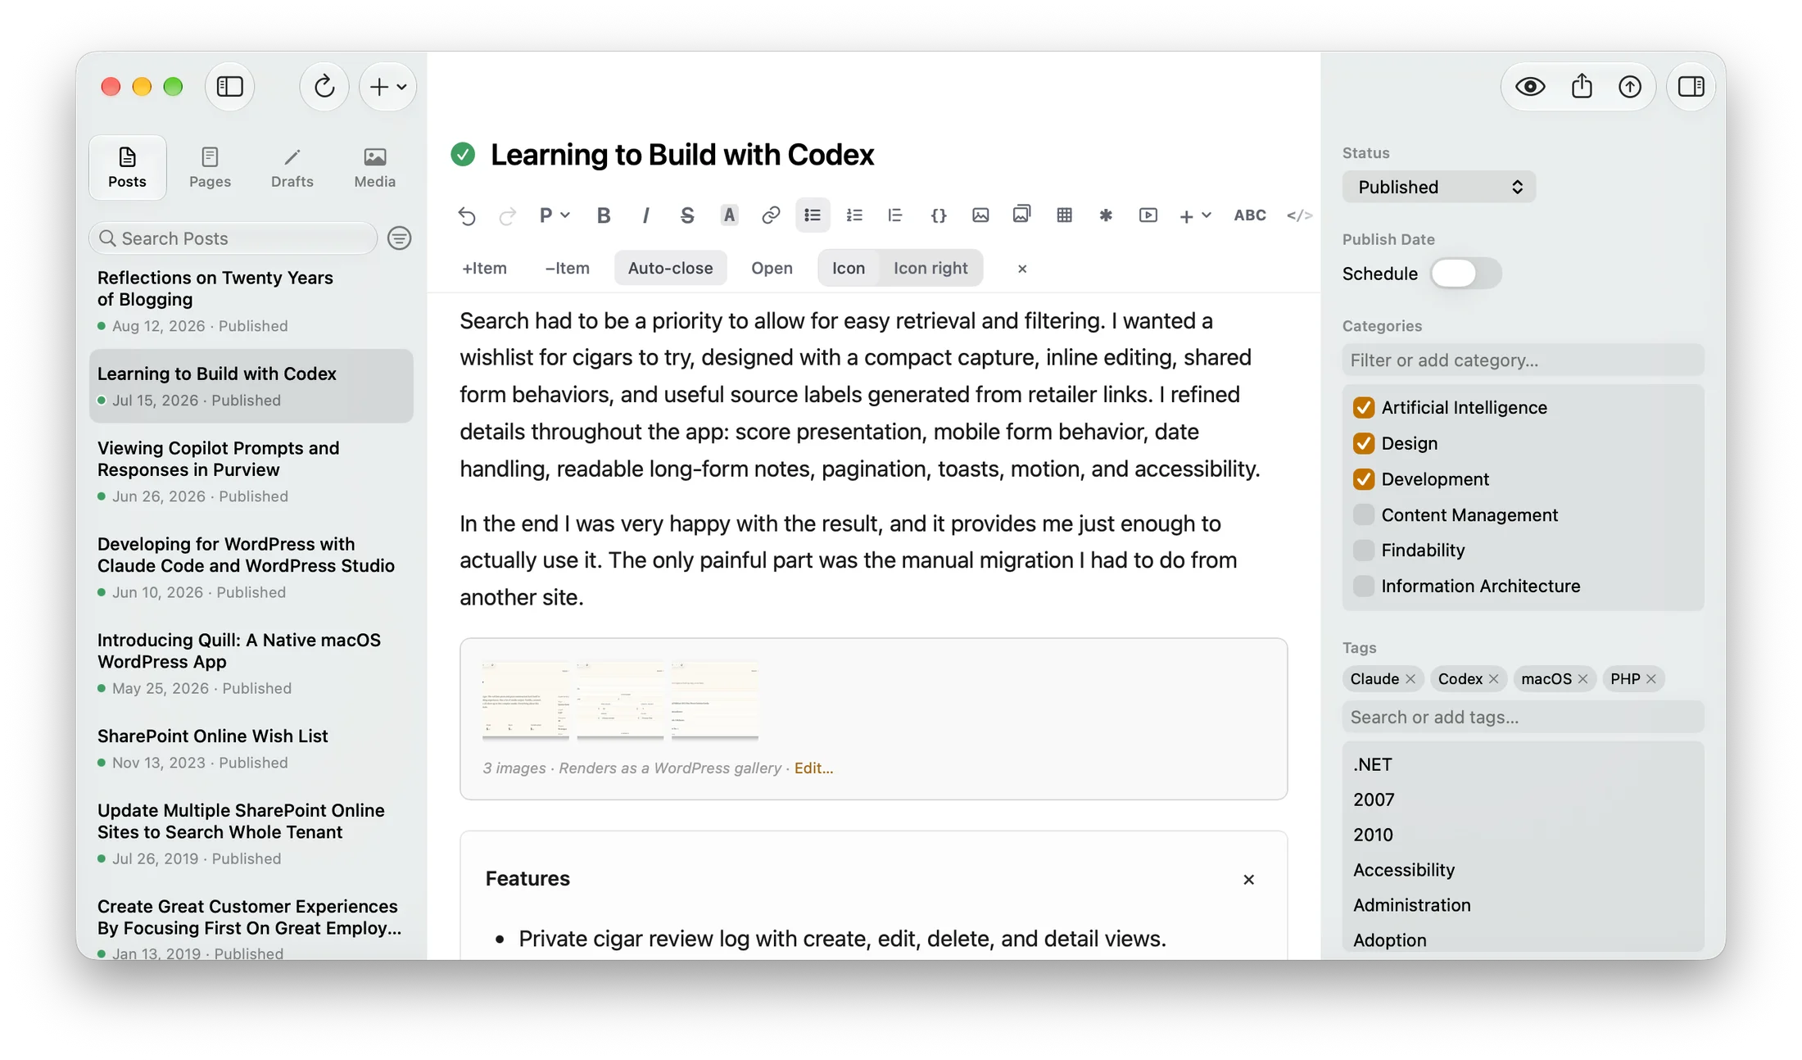Click the Open option button
This screenshot has width=1802, height=1060.
point(772,268)
